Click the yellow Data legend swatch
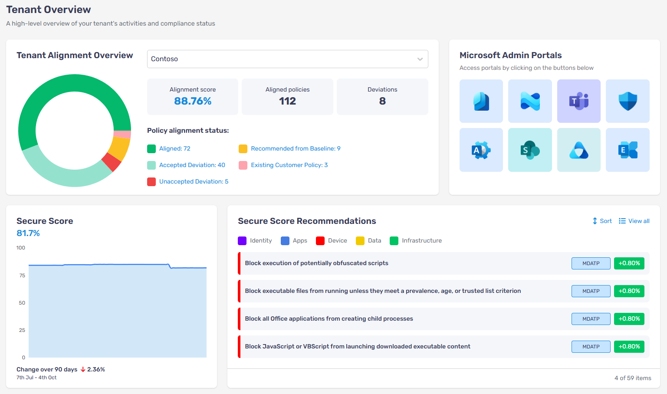667x394 pixels. tap(360, 241)
